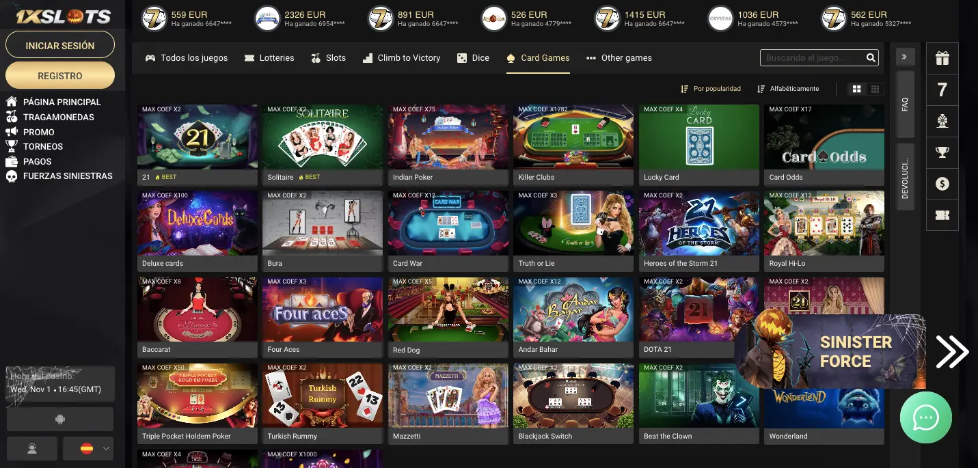This screenshot has height=468, width=978.
Task: Switch to the Slots tab
Action: (328, 58)
